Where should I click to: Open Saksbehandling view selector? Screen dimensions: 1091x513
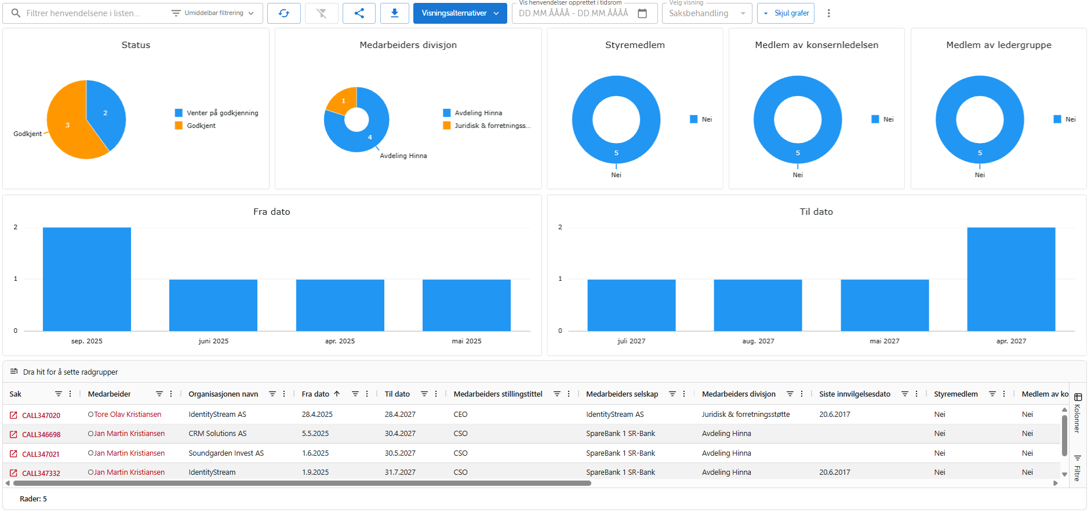tap(707, 13)
